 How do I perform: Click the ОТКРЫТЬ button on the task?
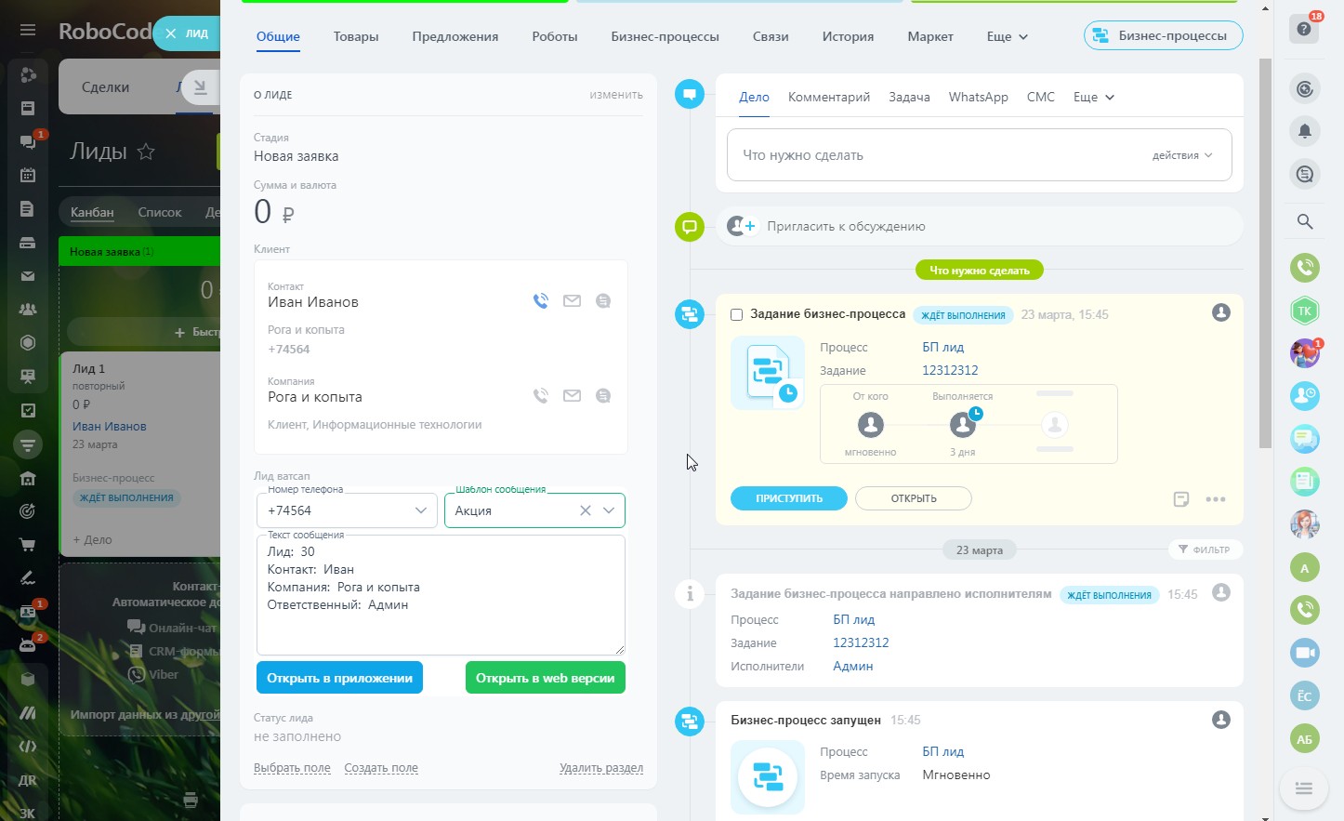click(x=914, y=498)
